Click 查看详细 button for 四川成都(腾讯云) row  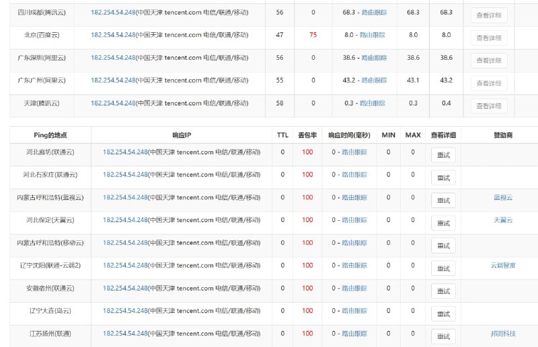pos(489,15)
